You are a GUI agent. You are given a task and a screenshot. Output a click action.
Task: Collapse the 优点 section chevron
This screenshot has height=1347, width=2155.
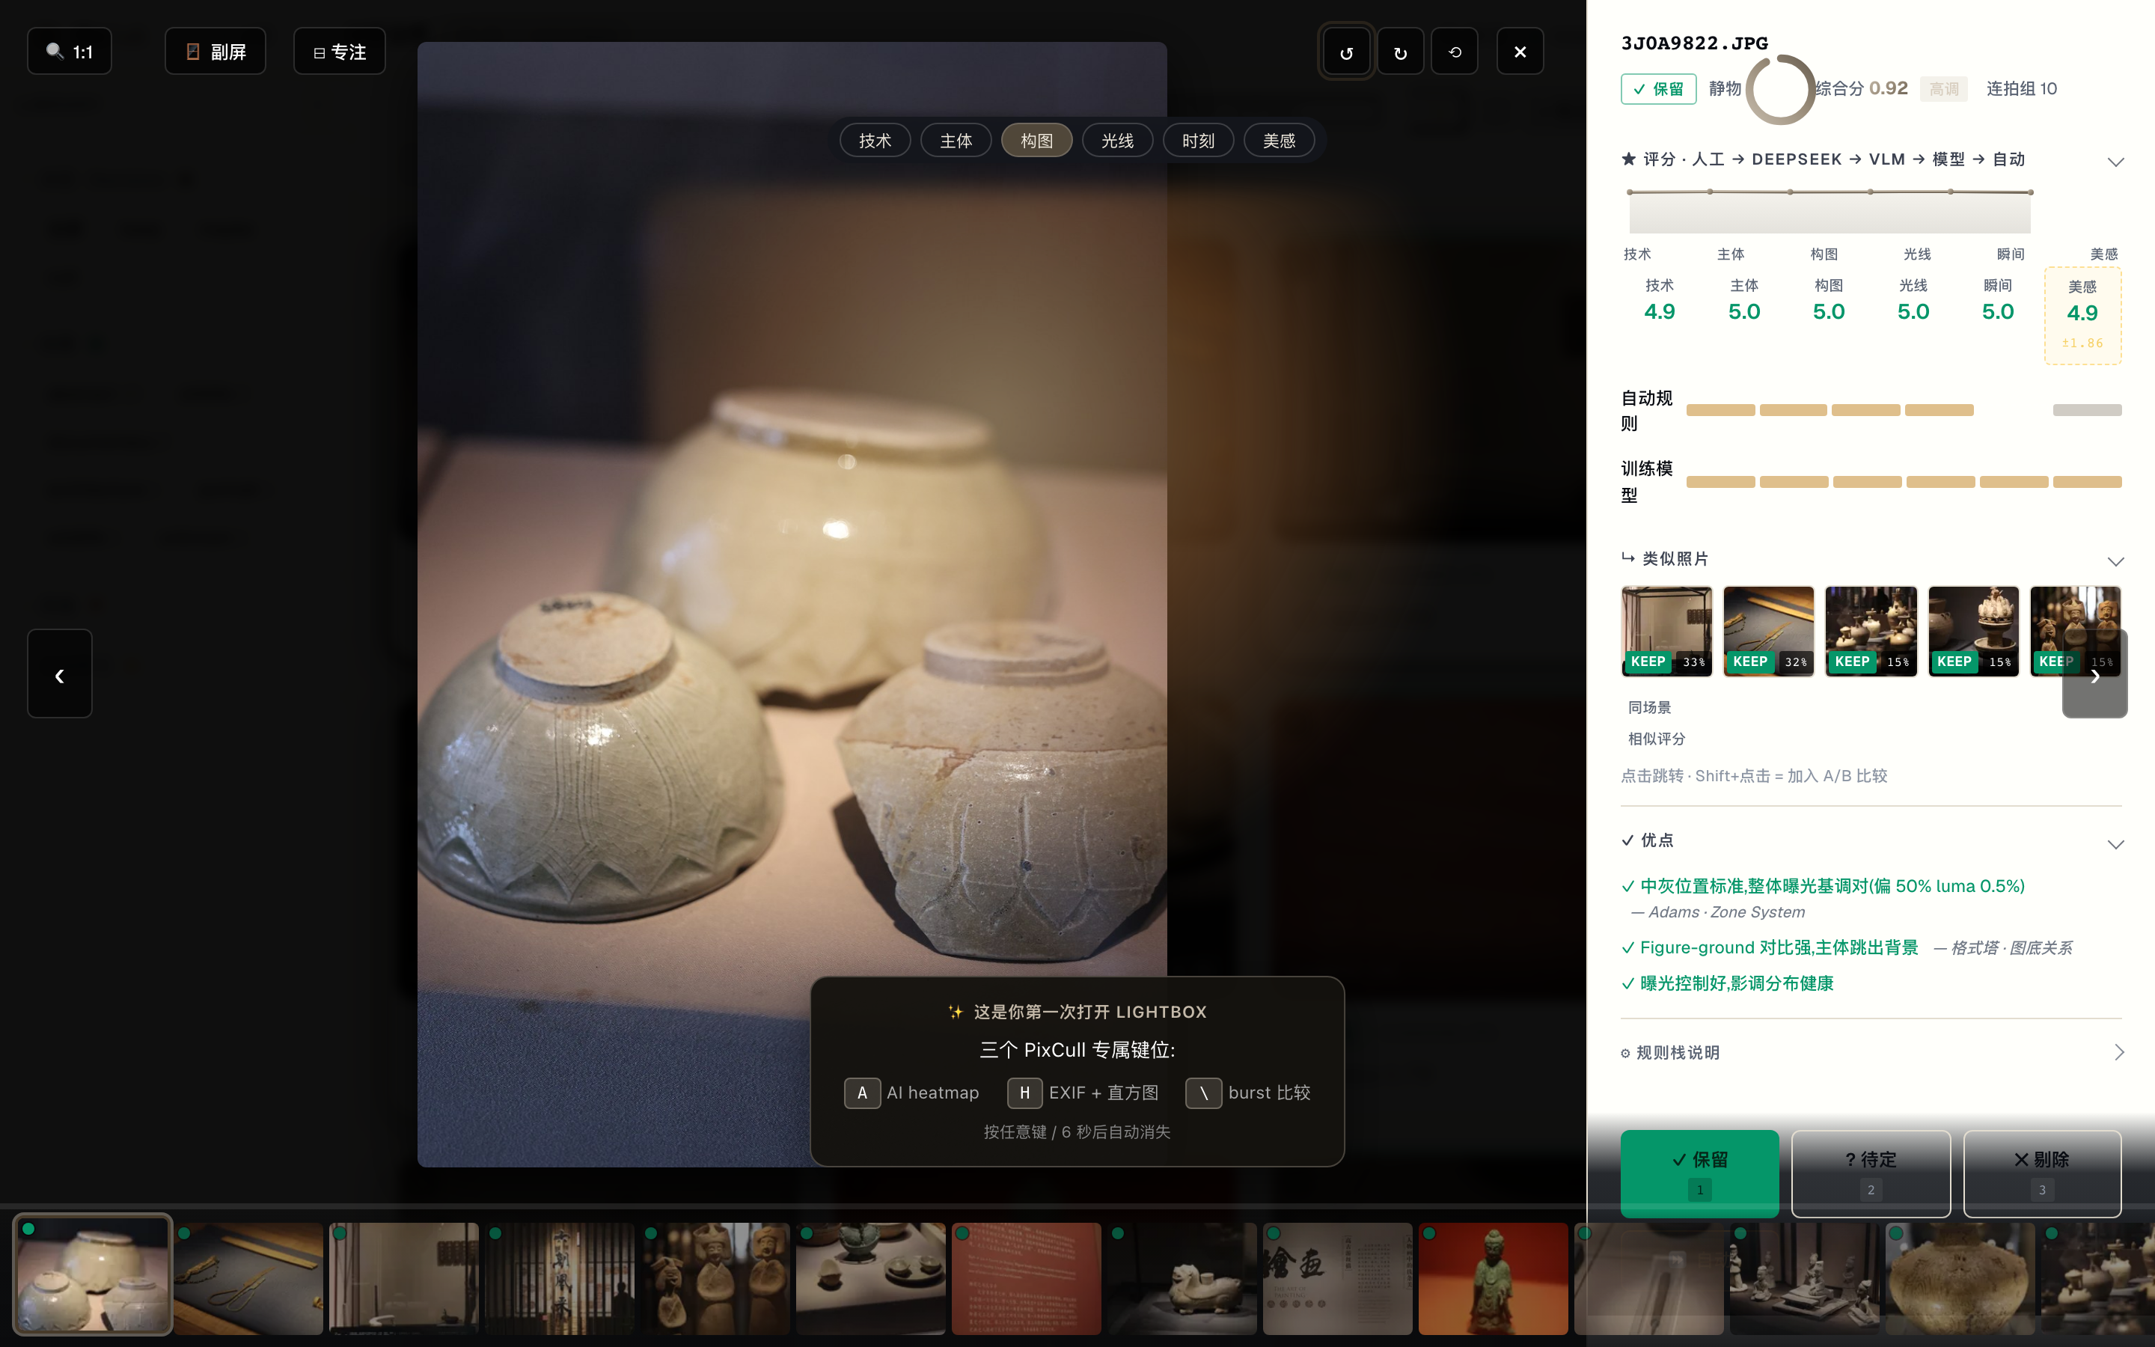(2116, 843)
